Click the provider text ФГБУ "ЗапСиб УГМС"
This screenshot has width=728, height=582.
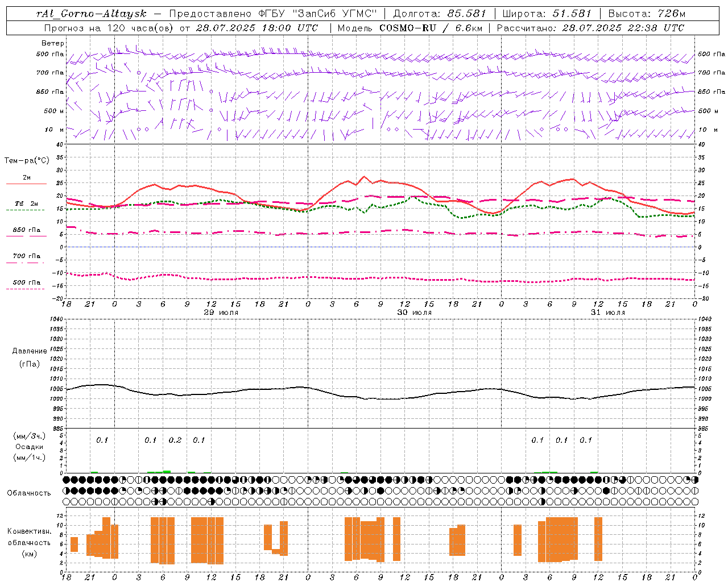[318, 14]
